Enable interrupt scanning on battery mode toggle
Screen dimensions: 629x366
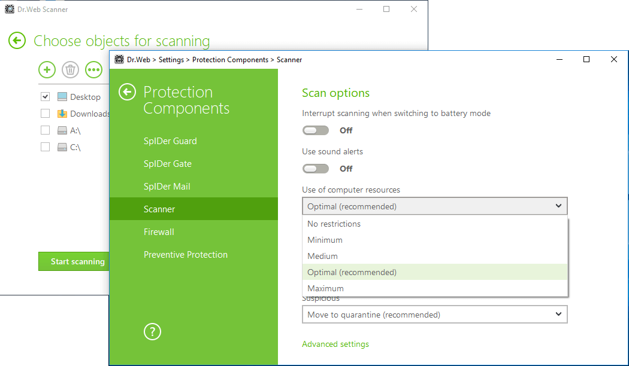[x=316, y=130]
